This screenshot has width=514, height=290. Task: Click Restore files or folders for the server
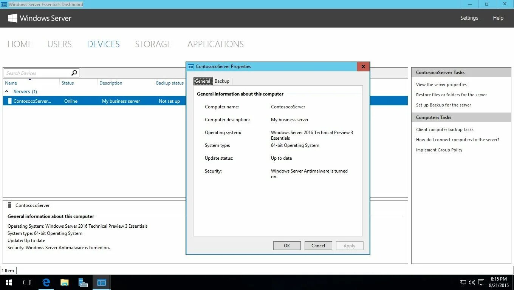click(x=451, y=95)
